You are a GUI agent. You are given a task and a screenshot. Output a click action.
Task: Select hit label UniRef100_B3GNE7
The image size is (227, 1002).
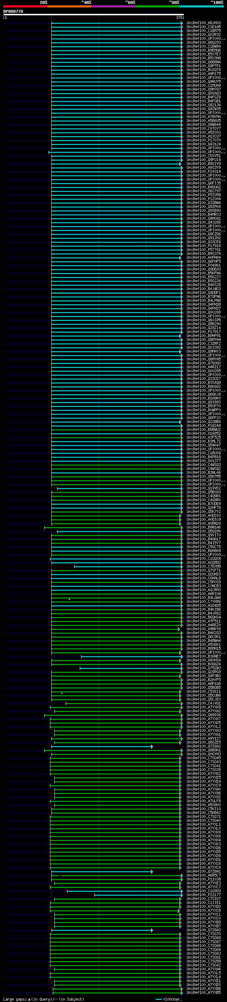coord(204,657)
